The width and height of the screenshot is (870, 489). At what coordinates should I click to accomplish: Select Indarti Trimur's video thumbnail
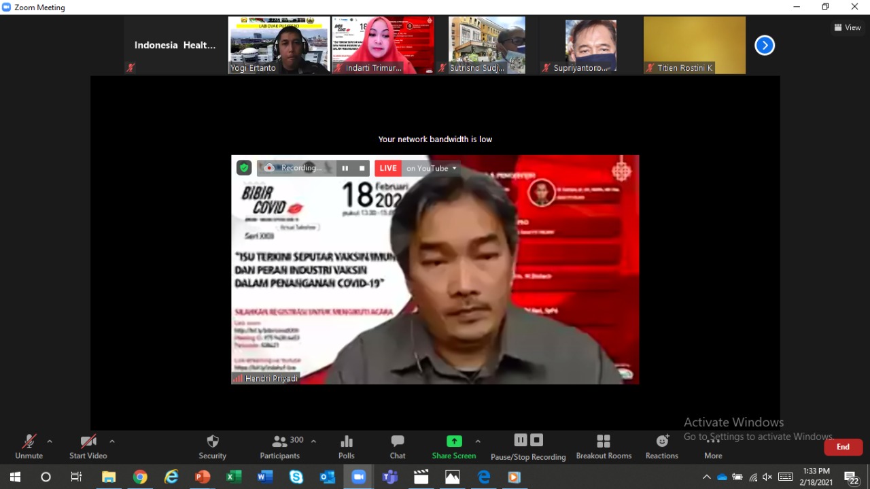[x=383, y=45]
